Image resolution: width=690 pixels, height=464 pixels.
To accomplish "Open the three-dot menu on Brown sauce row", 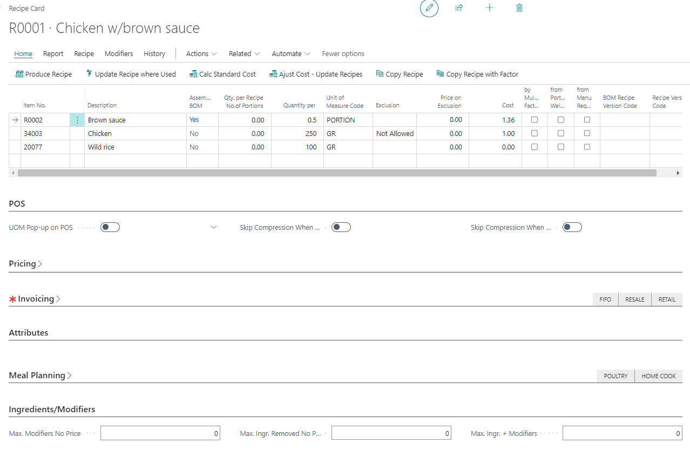I will [77, 120].
